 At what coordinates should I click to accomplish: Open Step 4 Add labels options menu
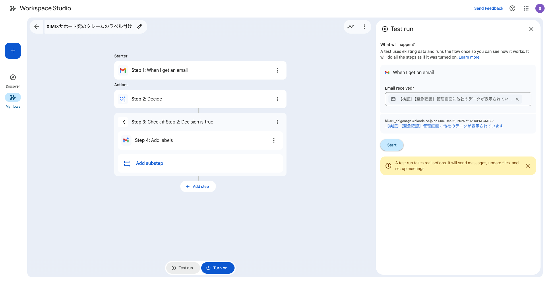(274, 140)
